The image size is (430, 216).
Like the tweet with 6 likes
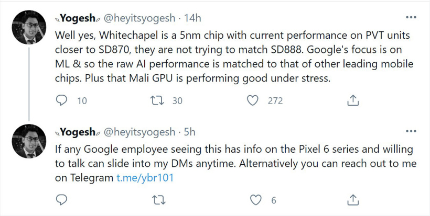(x=255, y=200)
